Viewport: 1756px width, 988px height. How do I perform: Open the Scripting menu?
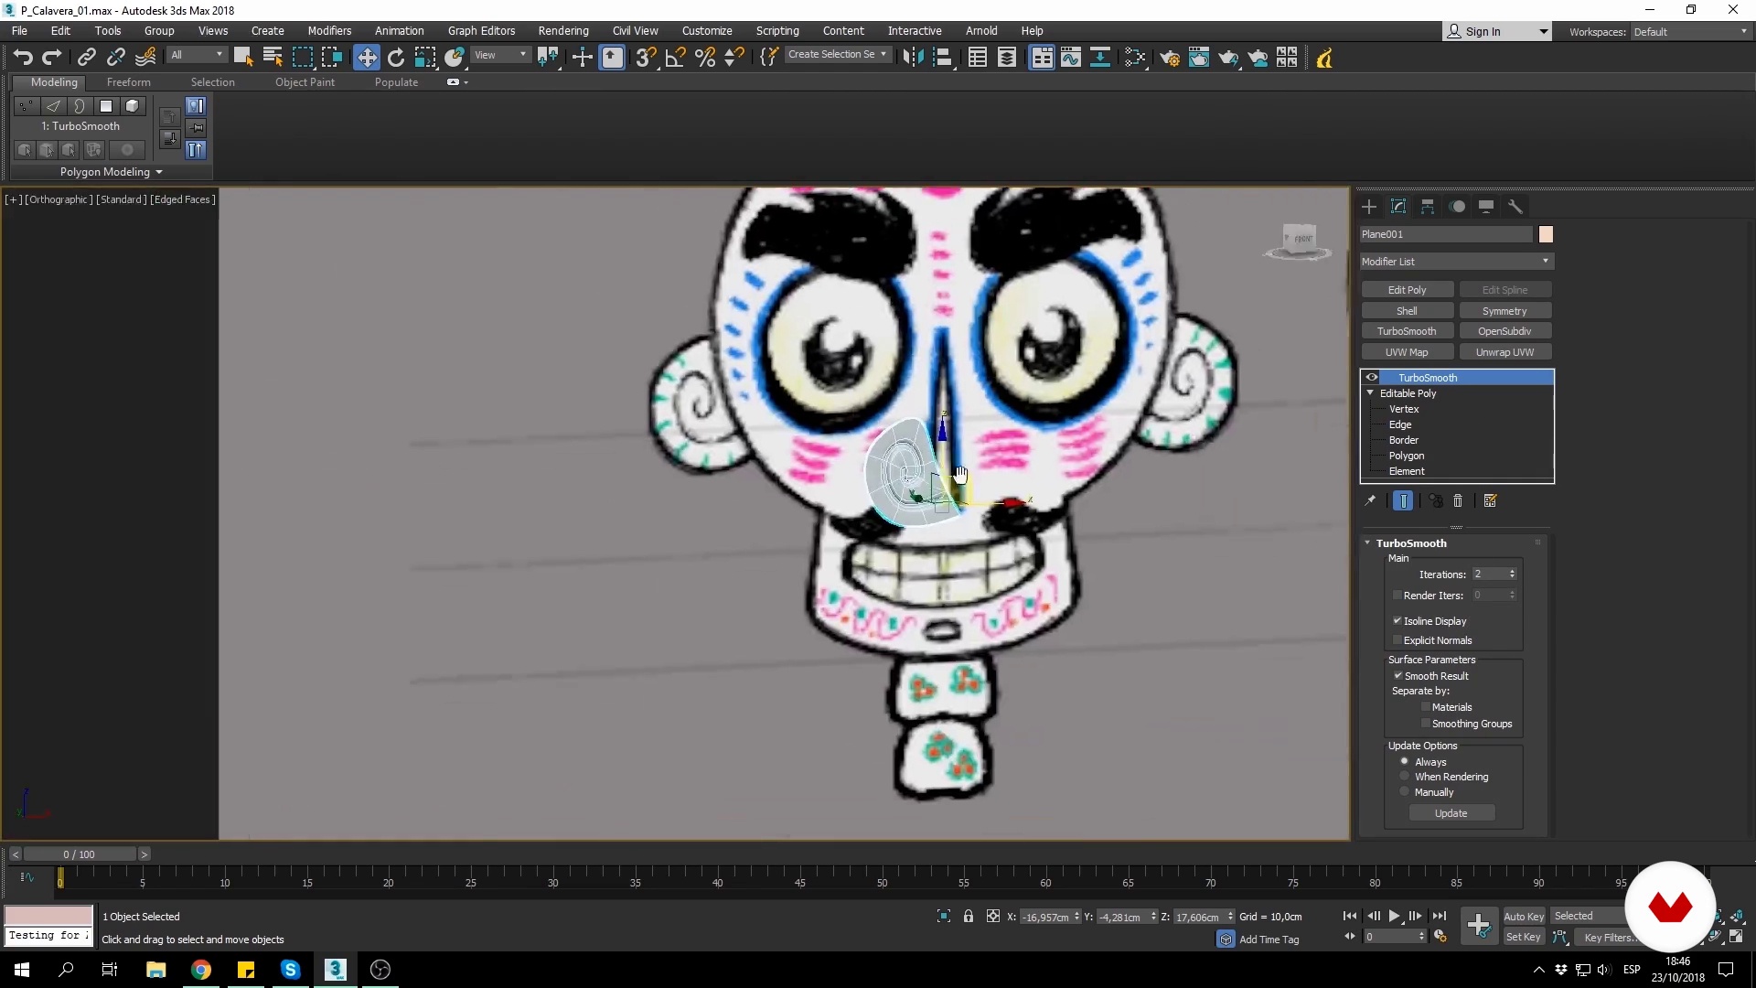tap(777, 30)
